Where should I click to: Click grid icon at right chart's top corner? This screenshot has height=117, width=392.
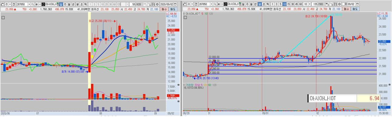click(x=185, y=18)
